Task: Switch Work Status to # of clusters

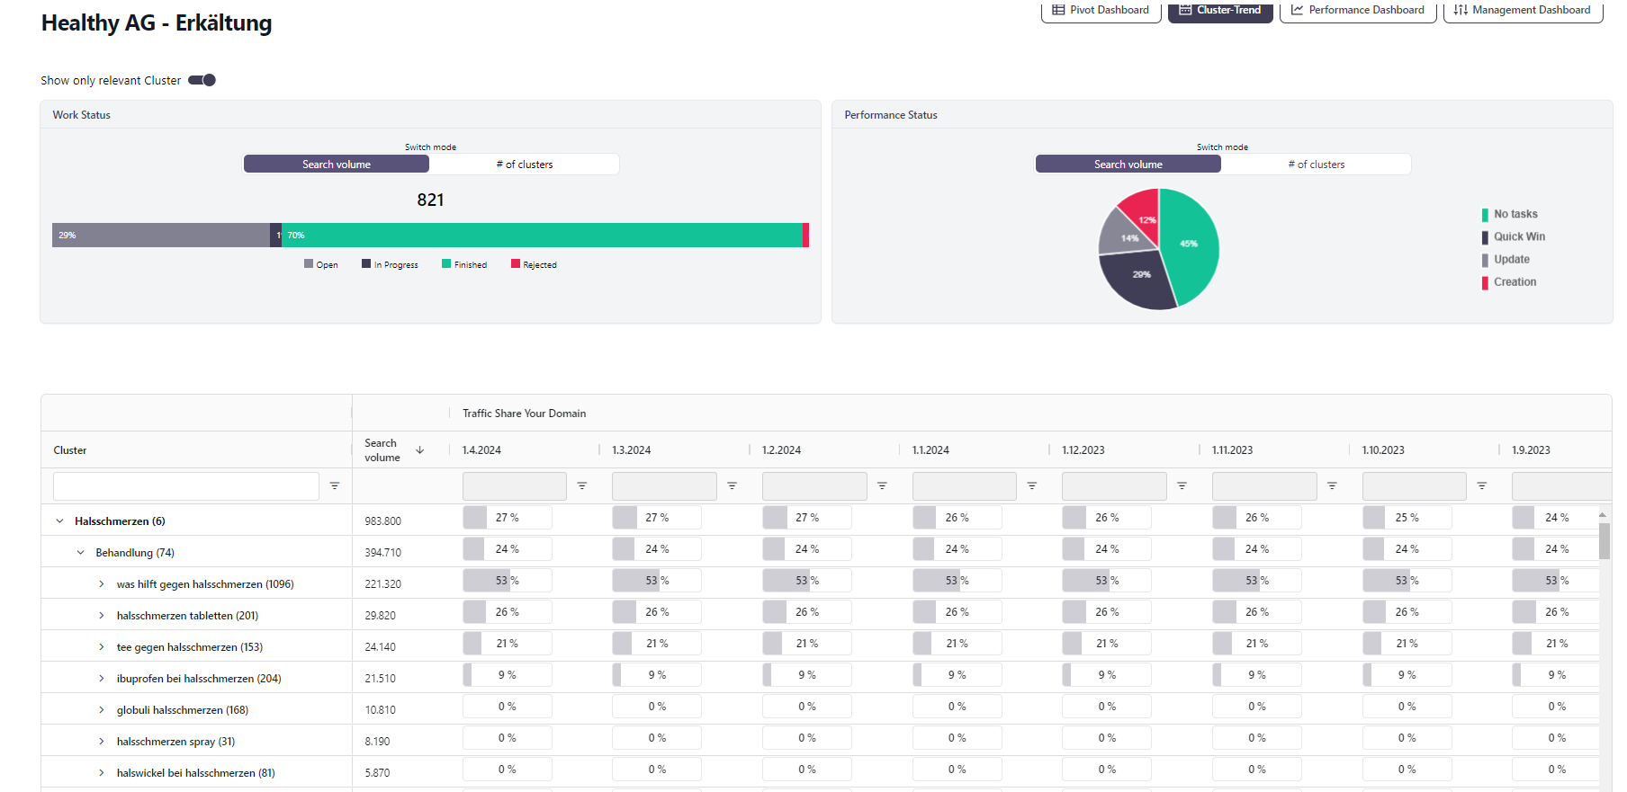Action: point(525,165)
